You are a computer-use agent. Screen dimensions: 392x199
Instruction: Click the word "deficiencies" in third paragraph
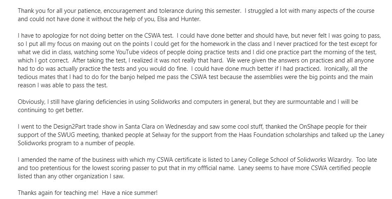pyautogui.click(x=112, y=102)
